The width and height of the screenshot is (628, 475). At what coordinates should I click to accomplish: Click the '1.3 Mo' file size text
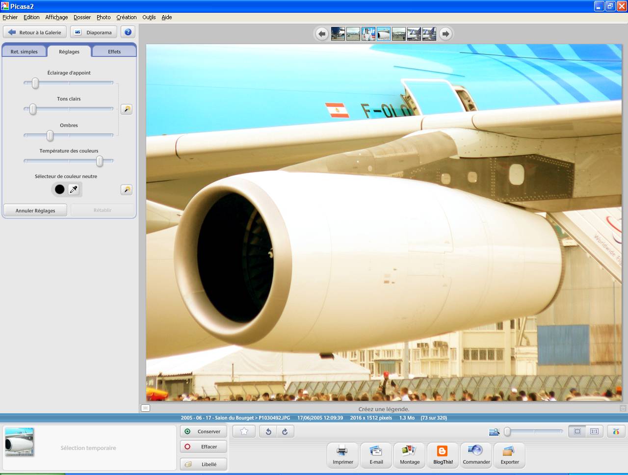click(x=407, y=418)
